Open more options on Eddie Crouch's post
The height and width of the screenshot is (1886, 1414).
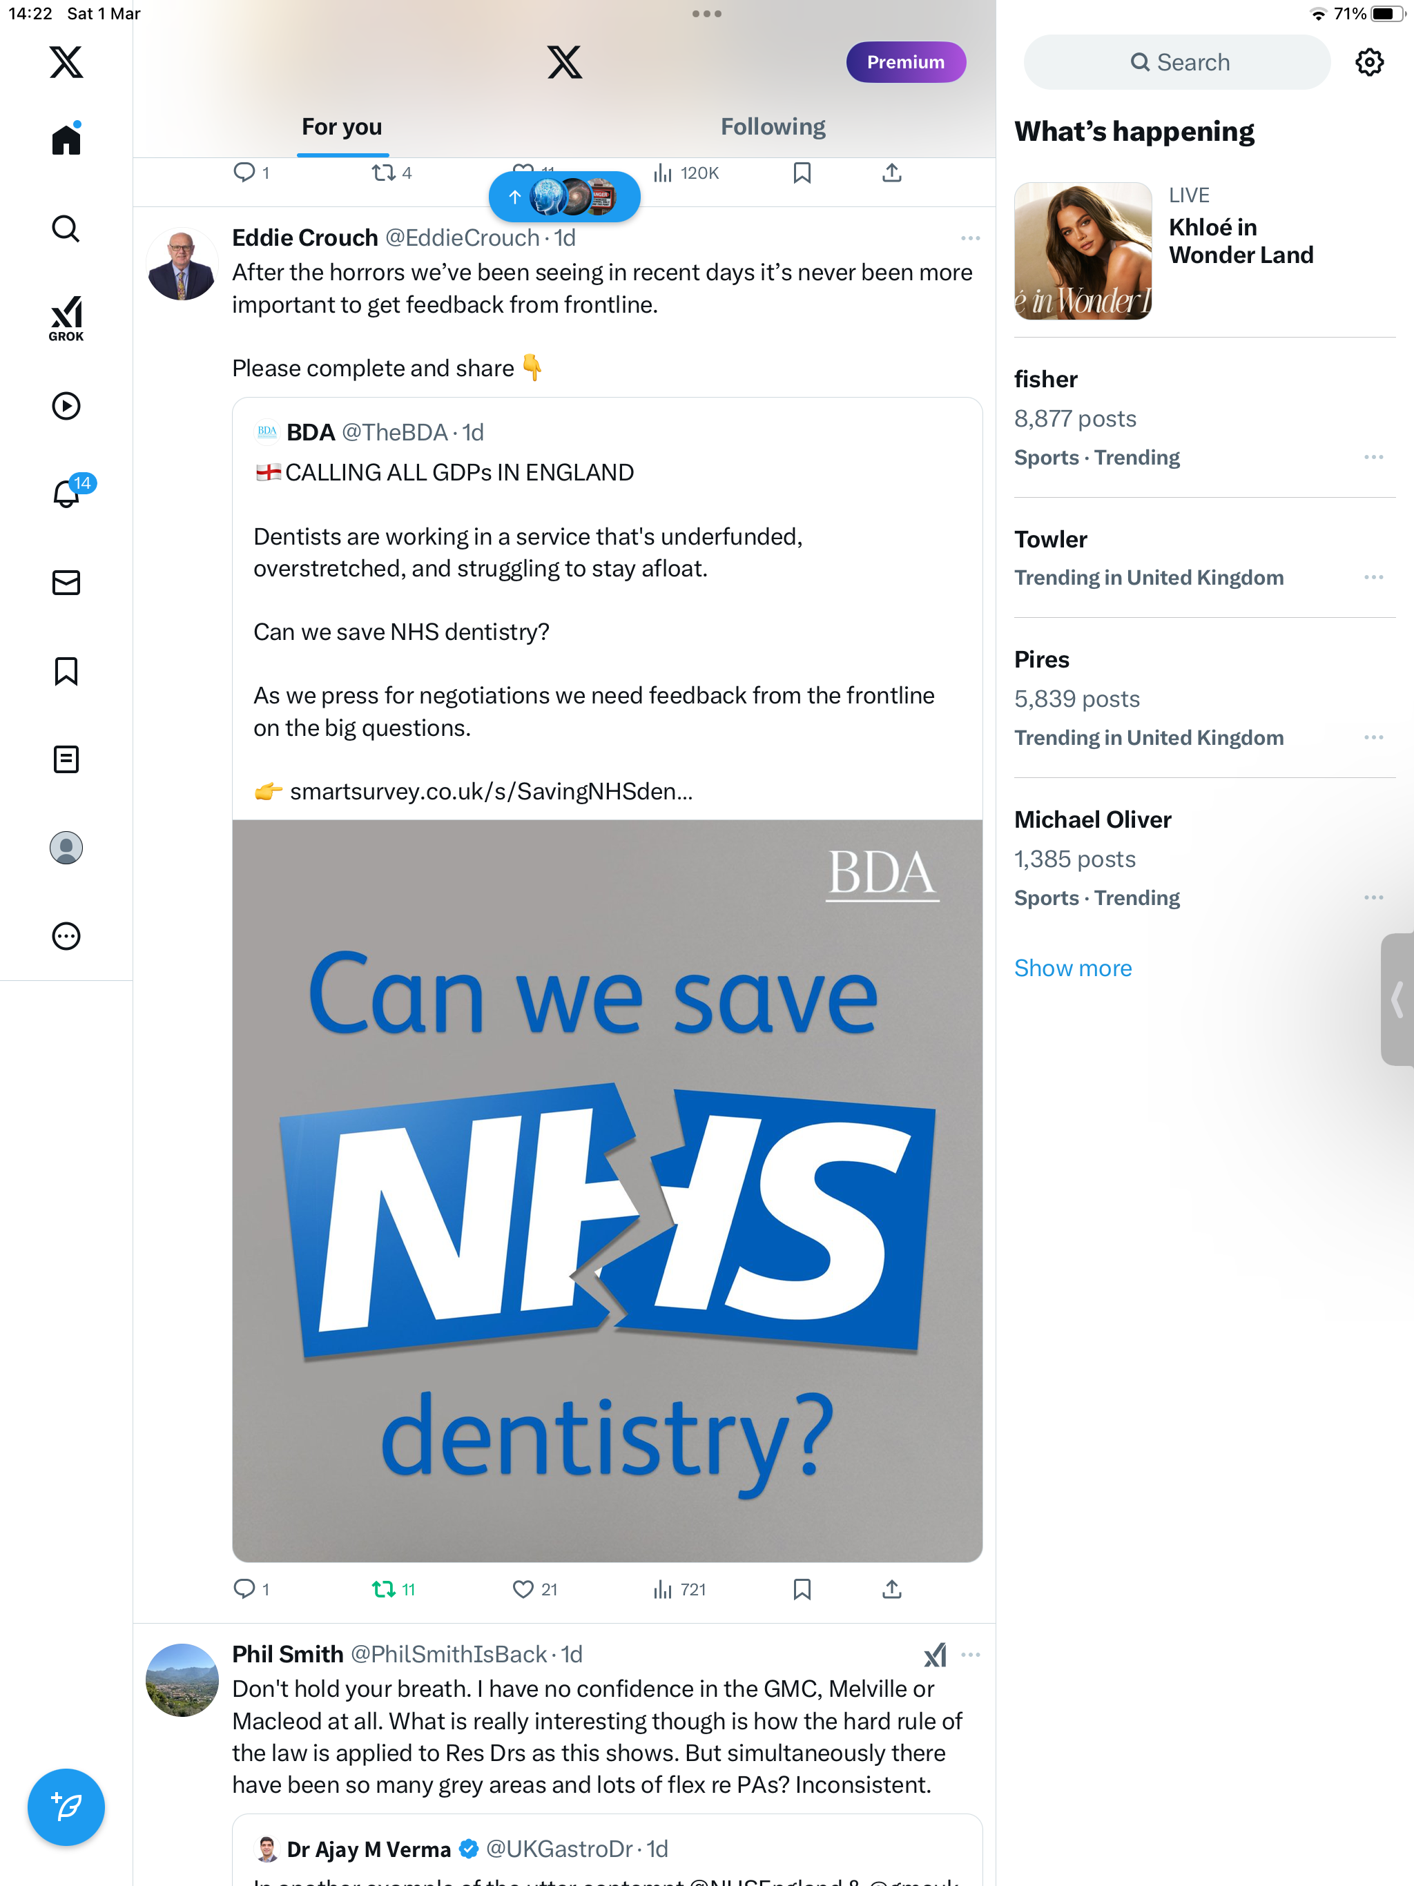point(969,238)
